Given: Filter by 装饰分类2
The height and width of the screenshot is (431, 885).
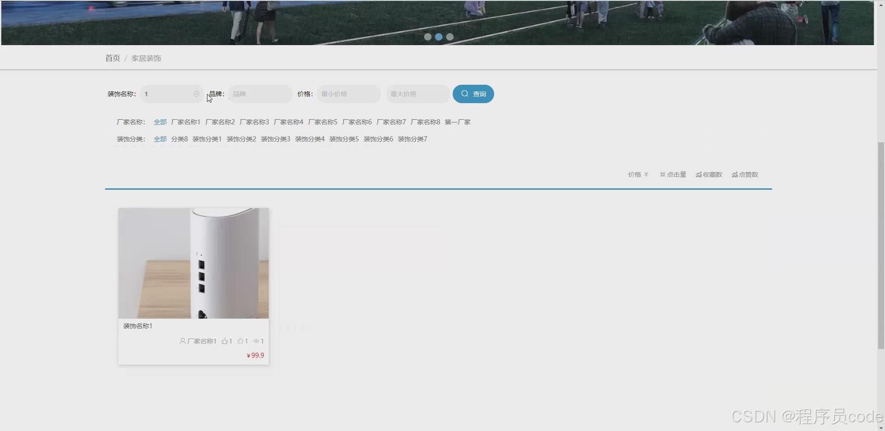Looking at the screenshot, I should tap(241, 139).
